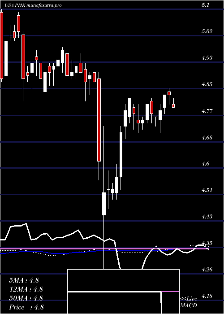Screen dimensions: 224x314
Task: Click the 4.43 price axis label
Action: [x=207, y=217]
